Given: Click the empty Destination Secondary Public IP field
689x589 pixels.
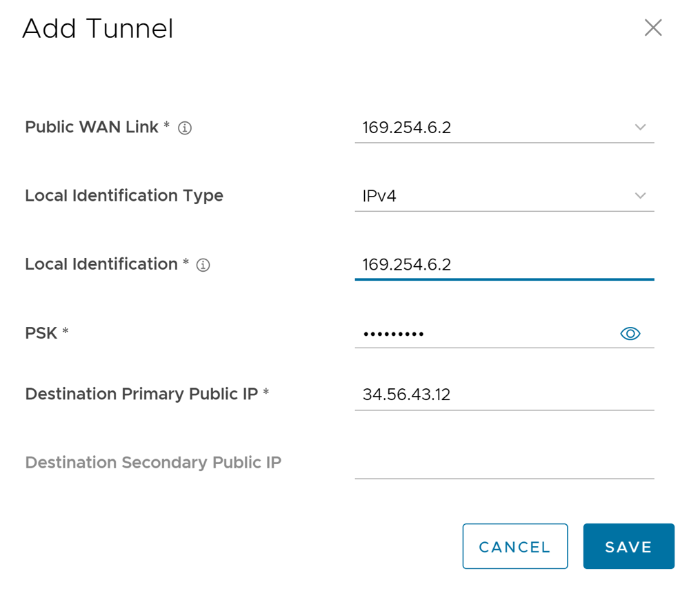Looking at the screenshot, I should coord(503,463).
